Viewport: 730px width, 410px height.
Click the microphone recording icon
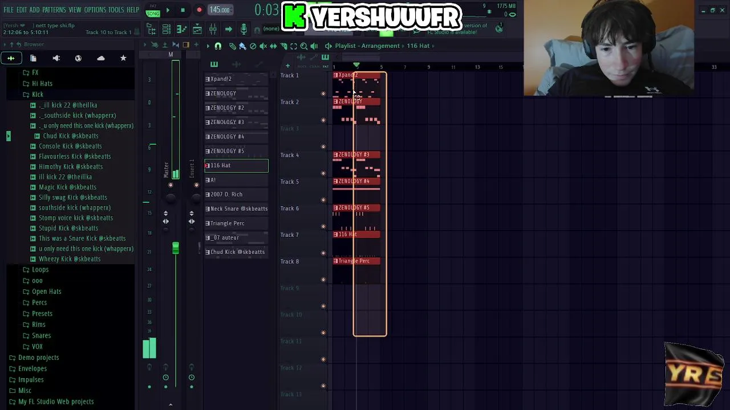pos(244,29)
